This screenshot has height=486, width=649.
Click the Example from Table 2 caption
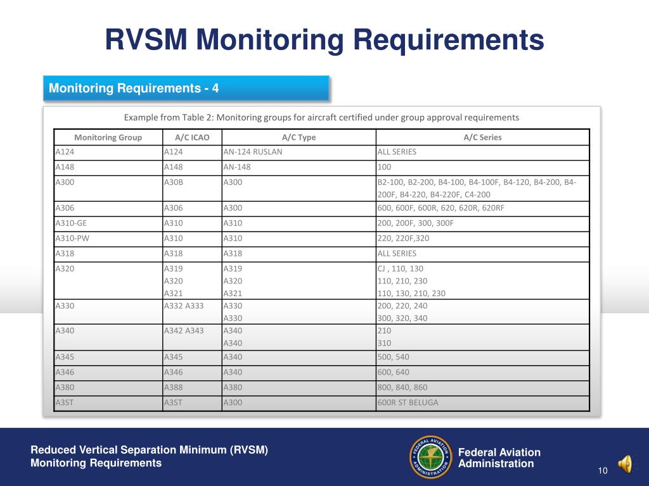(x=321, y=117)
